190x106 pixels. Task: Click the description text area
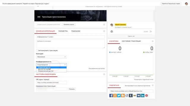point(70,44)
